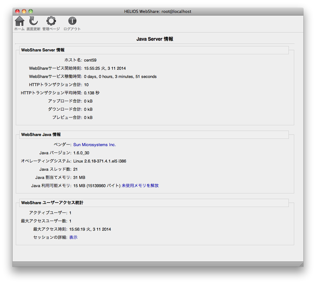
Task: Select the host name value cent59
Action: click(90, 60)
